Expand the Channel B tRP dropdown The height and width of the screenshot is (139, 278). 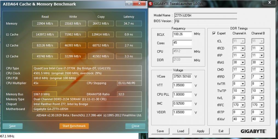tap(262, 55)
